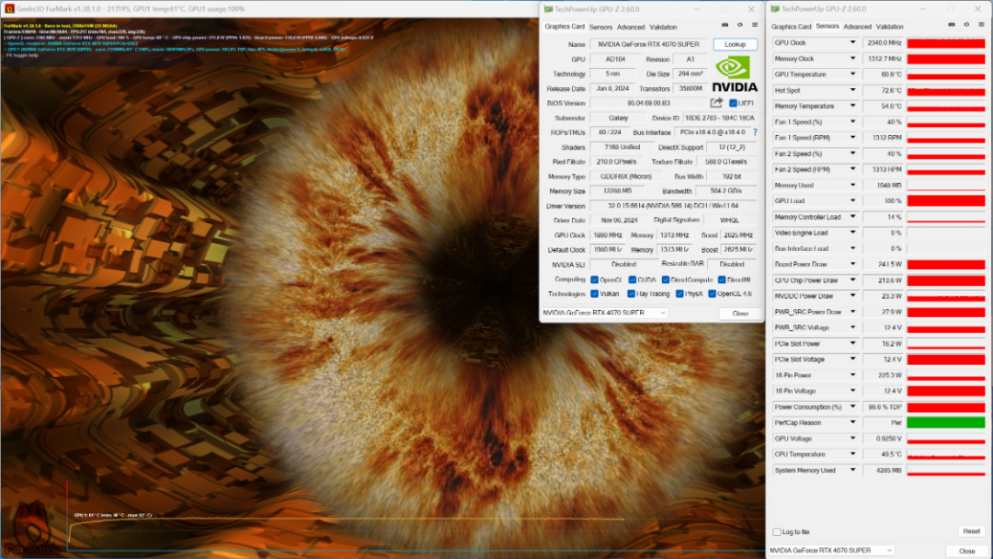Screen dimensions: 993x559
Task: Click the Memory Type GDDR6X (Micron) field
Action: point(626,176)
